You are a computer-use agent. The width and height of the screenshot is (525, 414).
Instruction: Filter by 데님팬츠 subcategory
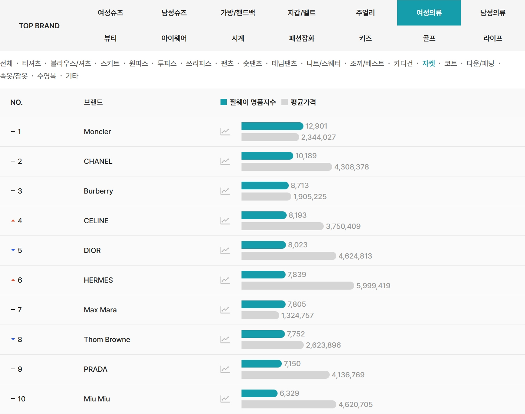(284, 63)
